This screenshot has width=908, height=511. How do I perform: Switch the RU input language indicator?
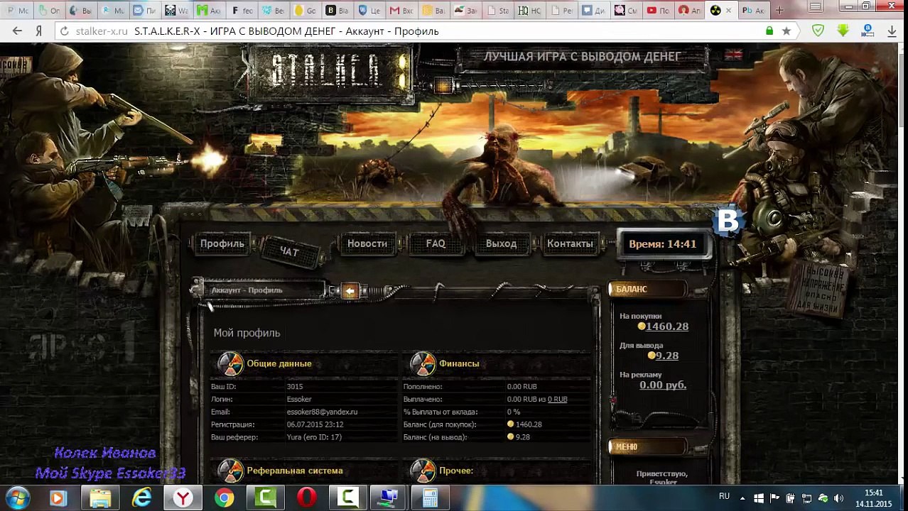pyautogui.click(x=724, y=496)
